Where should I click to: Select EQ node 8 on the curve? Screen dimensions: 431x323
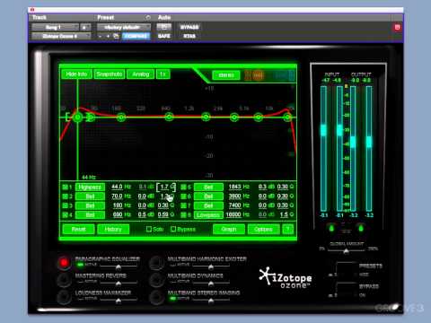(x=287, y=117)
